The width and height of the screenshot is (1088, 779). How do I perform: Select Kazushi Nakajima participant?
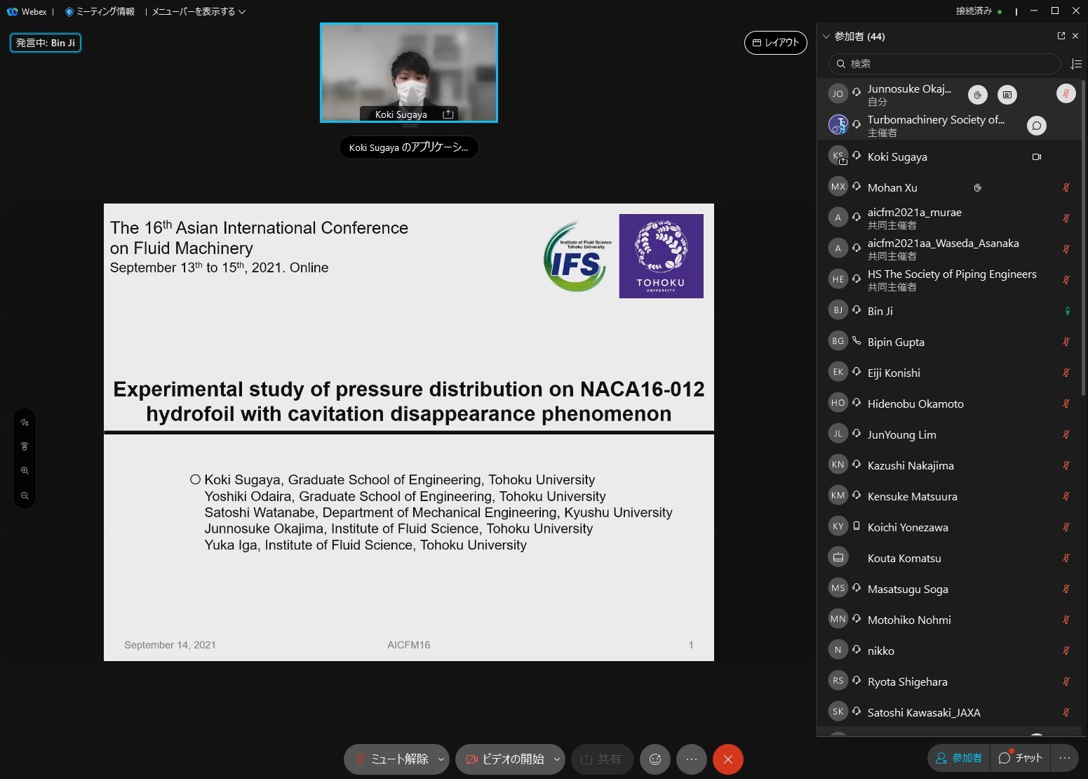pyautogui.click(x=949, y=465)
